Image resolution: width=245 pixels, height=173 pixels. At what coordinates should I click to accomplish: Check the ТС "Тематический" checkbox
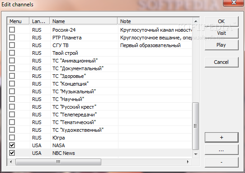pos(12,122)
